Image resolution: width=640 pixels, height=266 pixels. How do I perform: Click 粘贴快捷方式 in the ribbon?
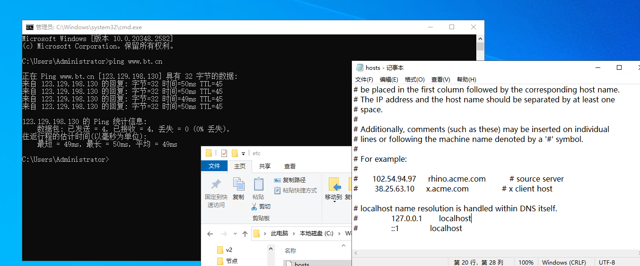[295, 191]
